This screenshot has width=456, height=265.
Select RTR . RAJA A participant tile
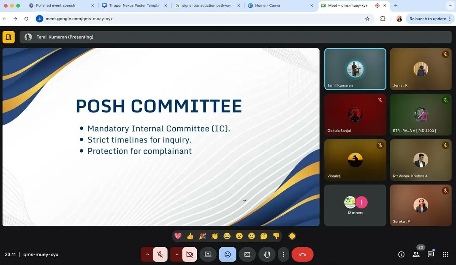[421, 114]
